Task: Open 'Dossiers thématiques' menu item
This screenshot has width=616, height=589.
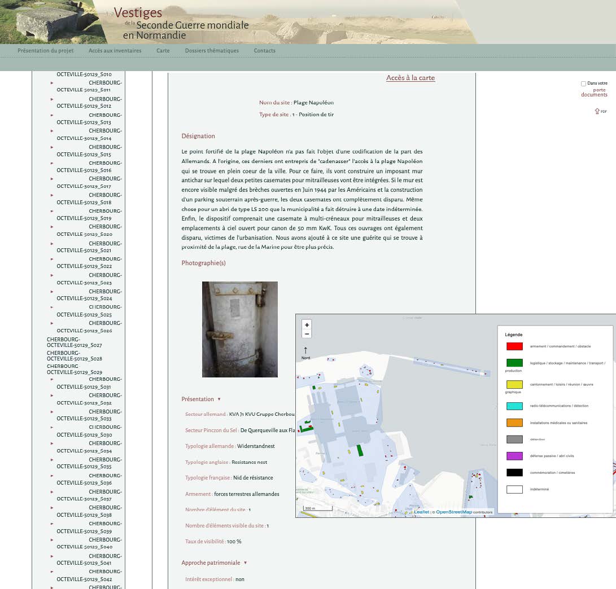Action: coord(212,51)
